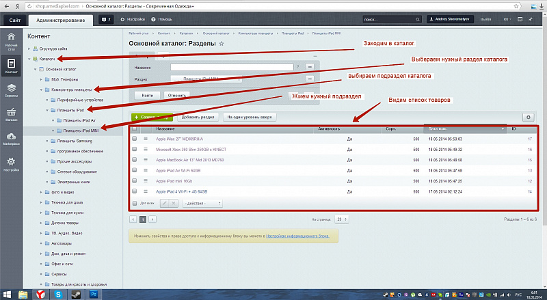Open Помощь in top admin bar
The image size is (547, 300).
(162, 20)
